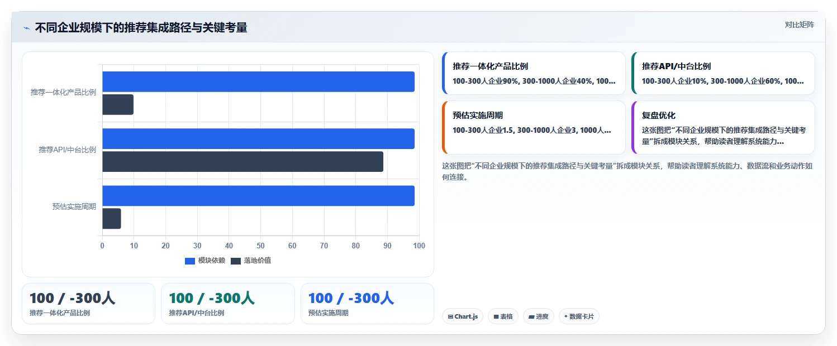This screenshot has width=837, height=346.
Task: Click the green 100 / -300人 stat card
Action: [x=228, y=304]
